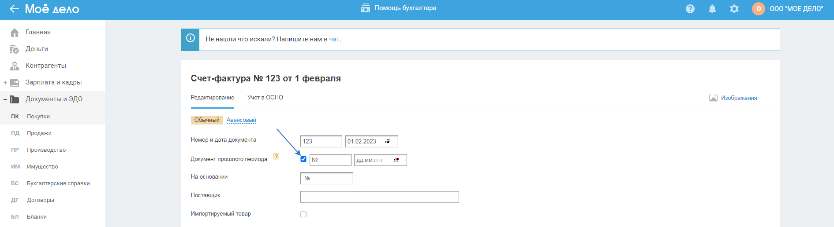Open ООО "МОЕ ДЕЛО" account menu
Screen dimensions: 834x227
pyautogui.click(x=796, y=9)
